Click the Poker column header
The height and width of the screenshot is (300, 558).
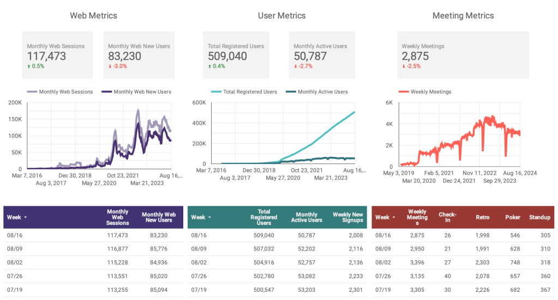point(513,217)
